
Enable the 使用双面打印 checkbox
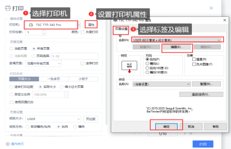point(11,102)
